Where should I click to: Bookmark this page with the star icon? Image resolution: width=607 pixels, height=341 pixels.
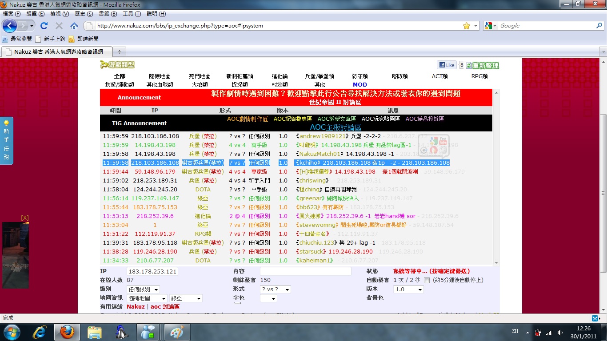(466, 26)
